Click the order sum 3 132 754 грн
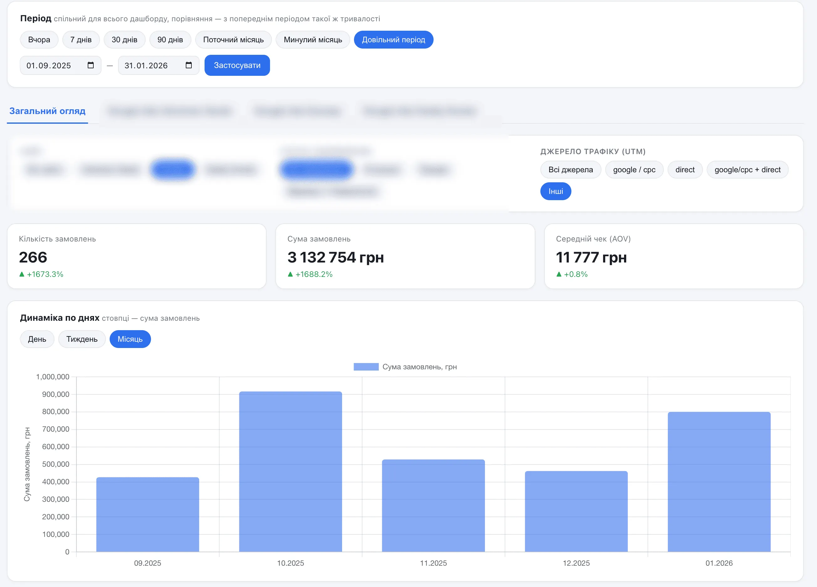Screen dimensions: 817x587 [336, 257]
